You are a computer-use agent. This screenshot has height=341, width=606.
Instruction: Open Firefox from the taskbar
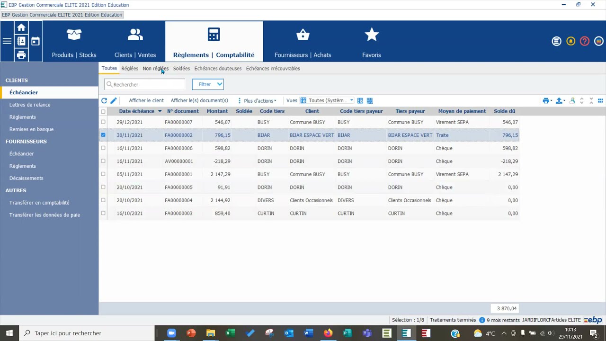click(x=328, y=333)
